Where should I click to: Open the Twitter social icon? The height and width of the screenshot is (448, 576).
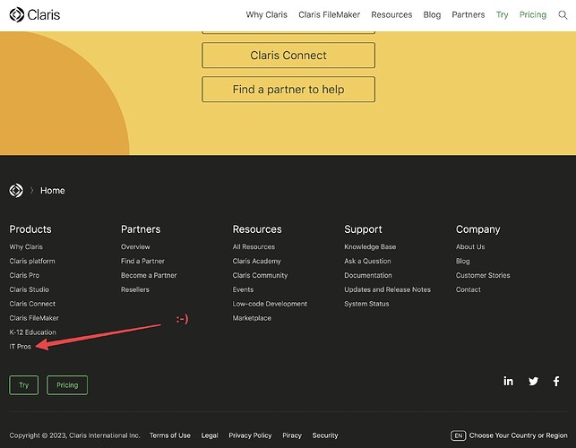(533, 381)
